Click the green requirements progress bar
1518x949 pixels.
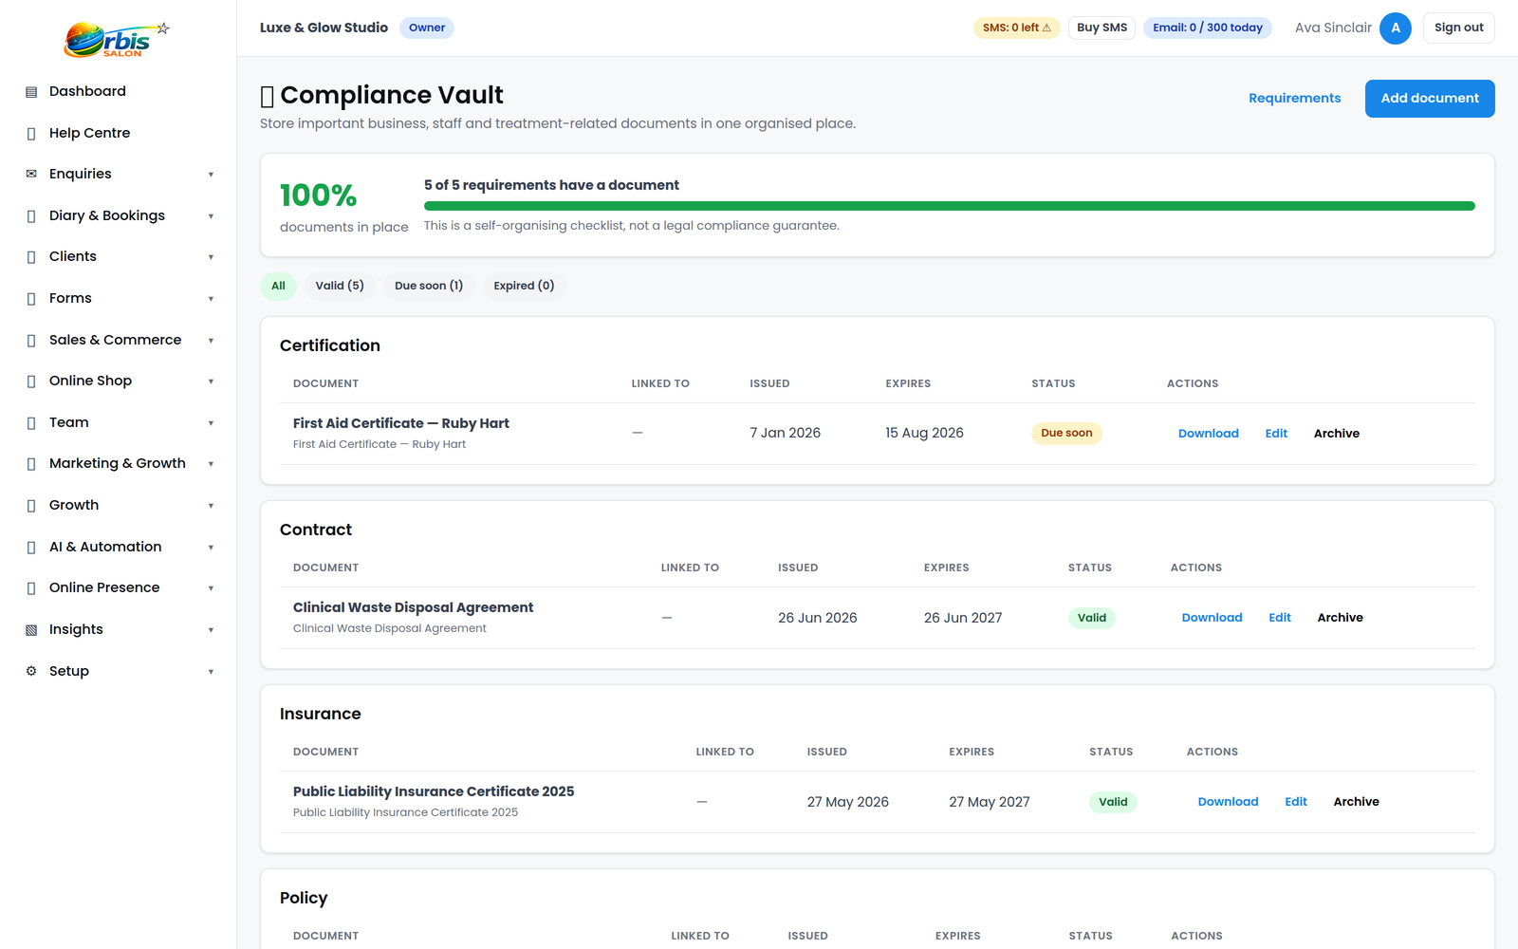pos(949,206)
